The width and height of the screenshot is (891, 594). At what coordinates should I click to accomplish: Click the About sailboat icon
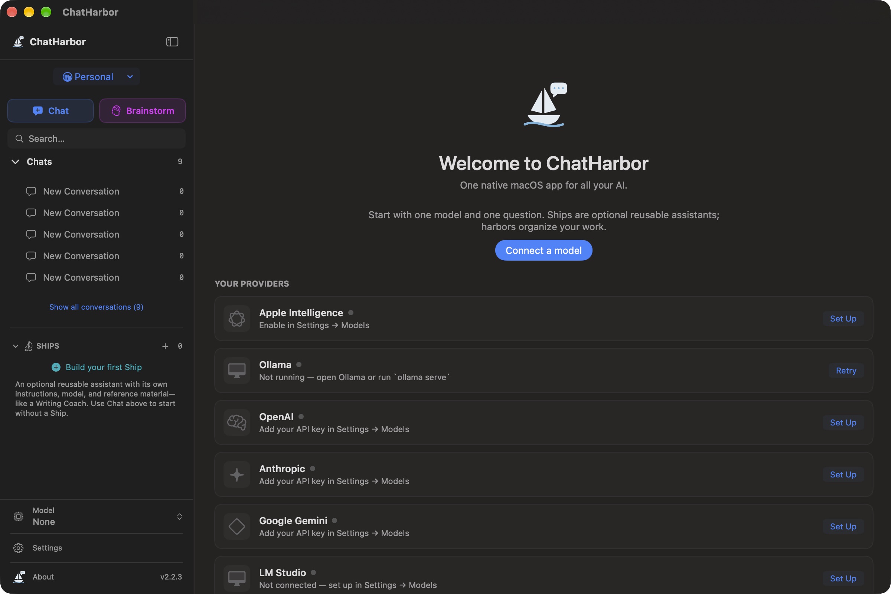click(19, 577)
